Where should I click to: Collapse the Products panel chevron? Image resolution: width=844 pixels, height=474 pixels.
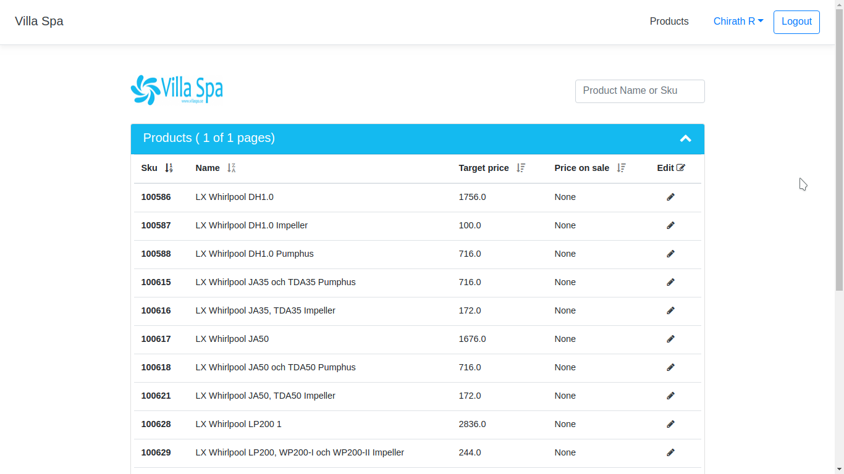pos(685,138)
